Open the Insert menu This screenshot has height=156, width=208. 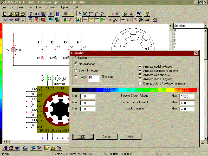[29, 7]
